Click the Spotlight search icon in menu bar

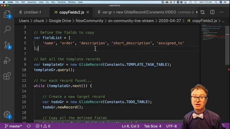coord(216,2)
